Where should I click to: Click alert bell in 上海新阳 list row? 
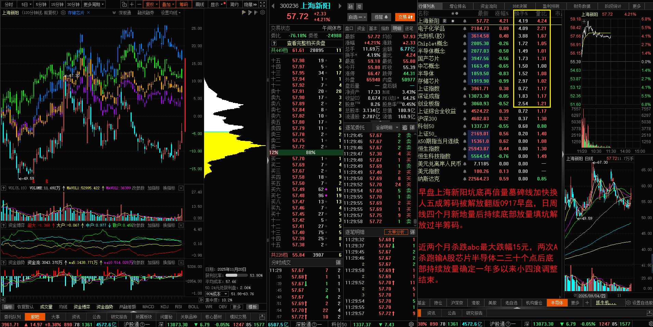465,21
